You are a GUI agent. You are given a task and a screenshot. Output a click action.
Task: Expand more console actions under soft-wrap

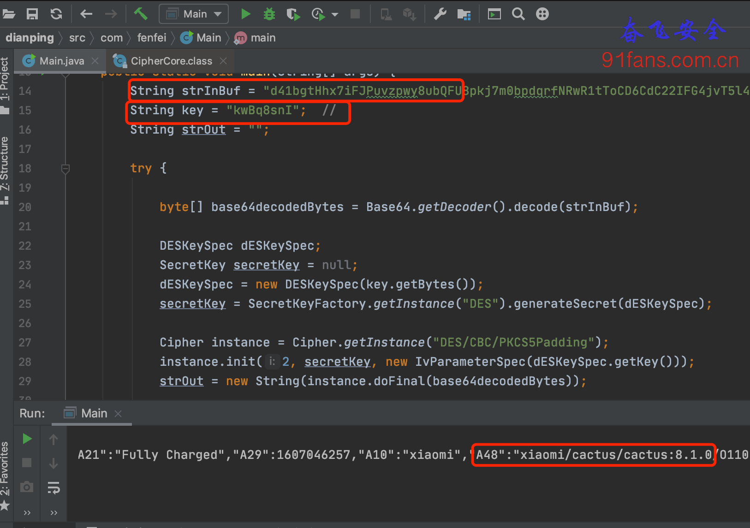coord(54,512)
